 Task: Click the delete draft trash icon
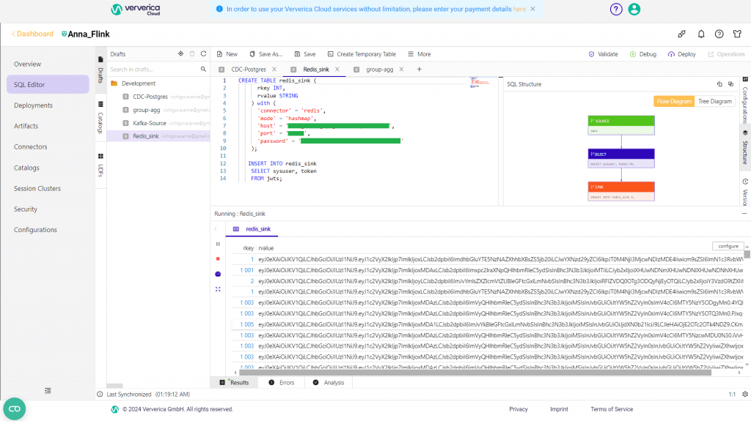[x=192, y=54]
